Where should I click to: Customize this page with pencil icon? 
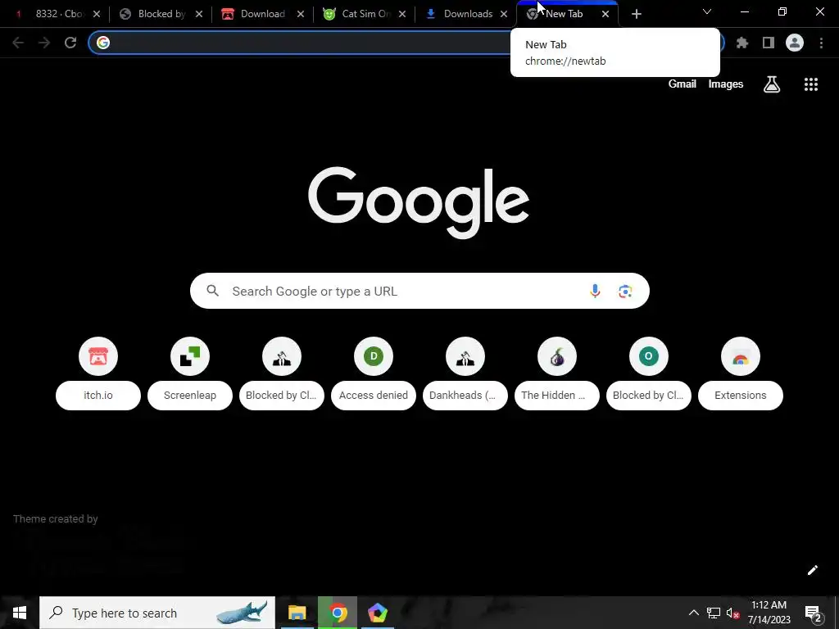pyautogui.click(x=812, y=570)
